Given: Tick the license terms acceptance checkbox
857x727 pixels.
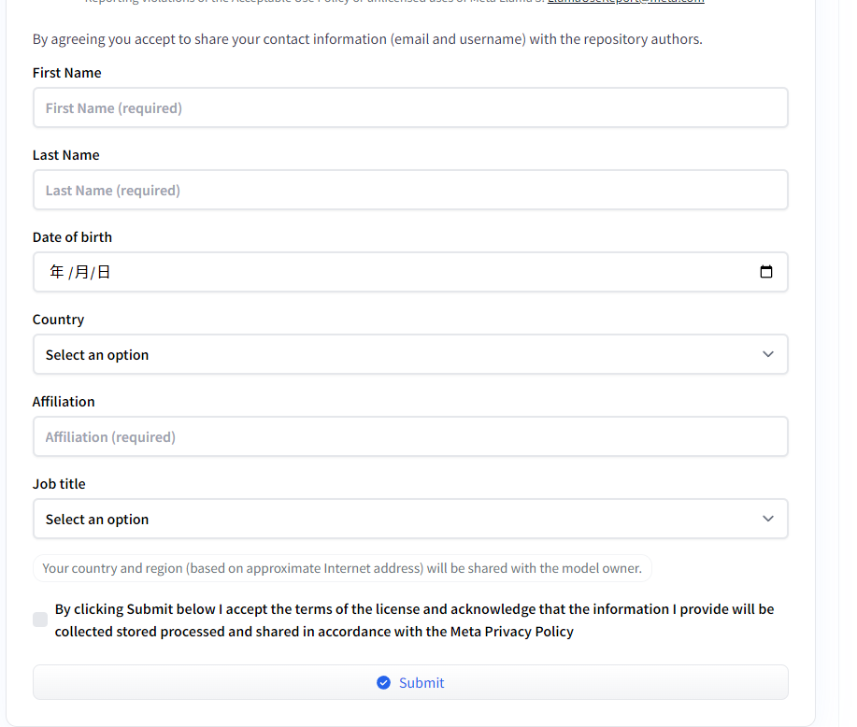Looking at the screenshot, I should coord(40,620).
